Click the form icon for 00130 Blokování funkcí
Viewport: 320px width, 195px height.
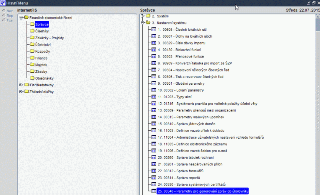point(154,50)
